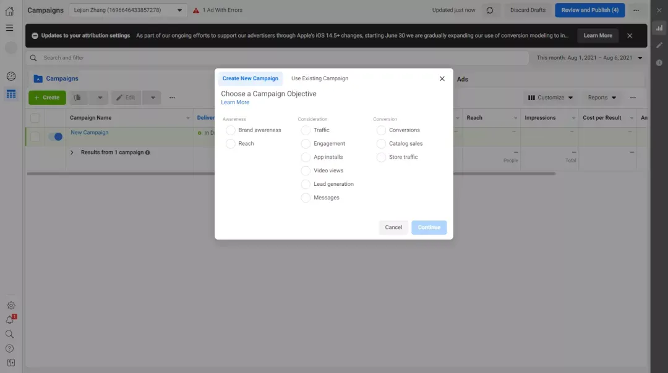Select Catalog sales objective
This screenshot has width=668, height=373.
381,144
